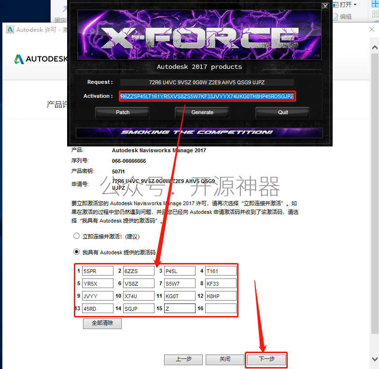
Task: Click activation field 8 containing KF33
Action: [221, 283]
